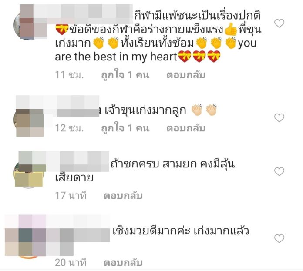303x271 pixels.
Task: Open blurred username before 'ถ้าชกครบ' comment
Action: click(77, 161)
